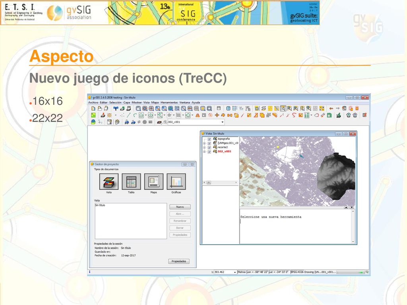Viewport: 407px width, 305px height.
Task: Open the Archivo menu
Action: point(93,102)
